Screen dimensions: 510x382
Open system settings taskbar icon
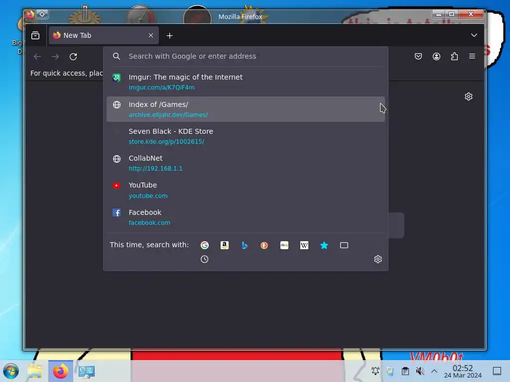click(87, 371)
